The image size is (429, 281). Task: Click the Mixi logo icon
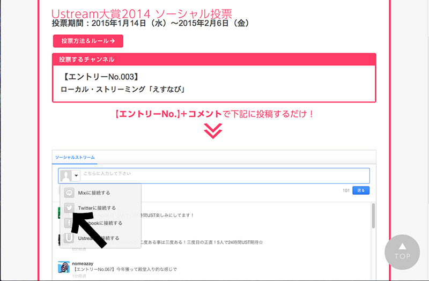click(x=69, y=193)
